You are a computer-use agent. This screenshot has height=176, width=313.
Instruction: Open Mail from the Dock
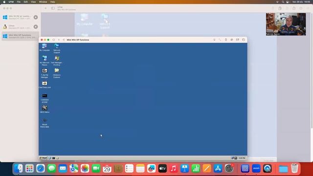[x=63, y=168]
